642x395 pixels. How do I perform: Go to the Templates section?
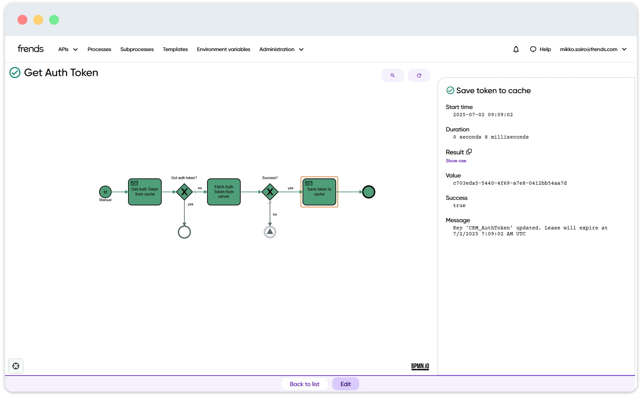click(x=175, y=49)
